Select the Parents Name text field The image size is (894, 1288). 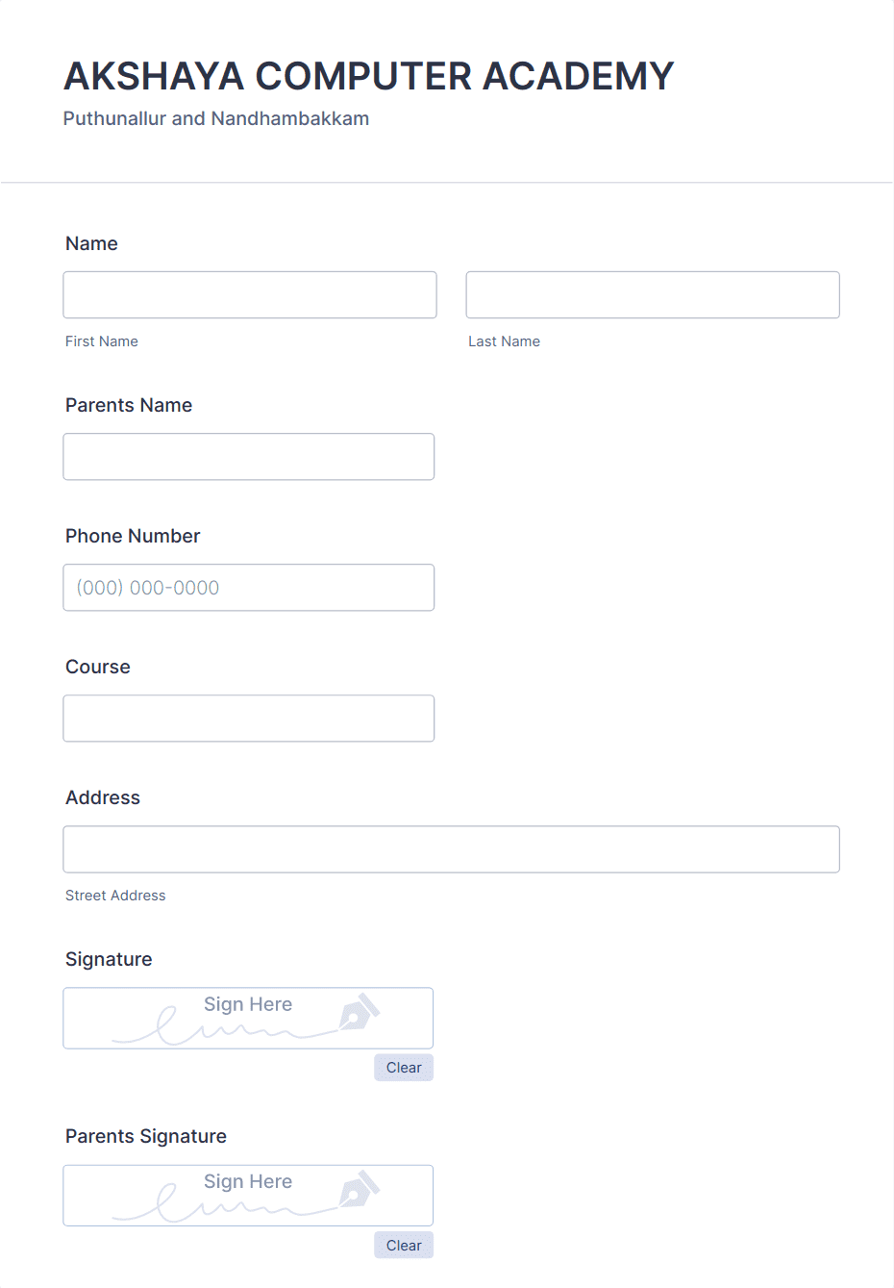point(248,456)
